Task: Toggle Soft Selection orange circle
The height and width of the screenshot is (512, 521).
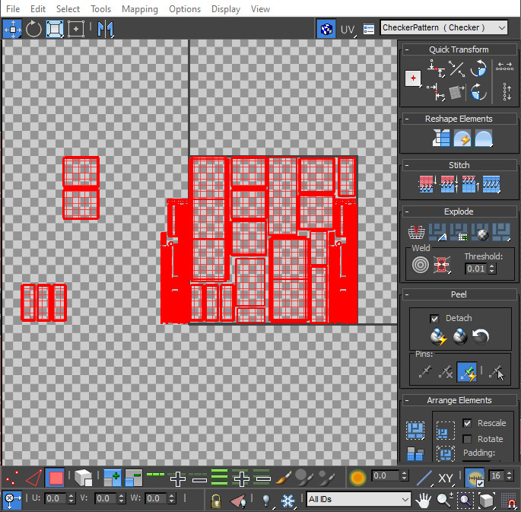Action: coord(357,478)
